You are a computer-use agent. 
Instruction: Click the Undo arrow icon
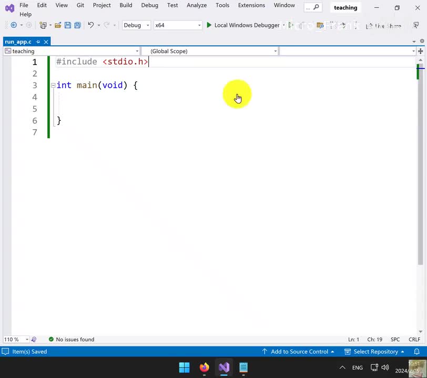90,25
